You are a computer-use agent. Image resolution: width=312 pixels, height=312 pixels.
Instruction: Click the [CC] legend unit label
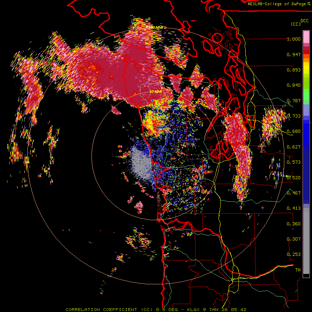click(296, 24)
